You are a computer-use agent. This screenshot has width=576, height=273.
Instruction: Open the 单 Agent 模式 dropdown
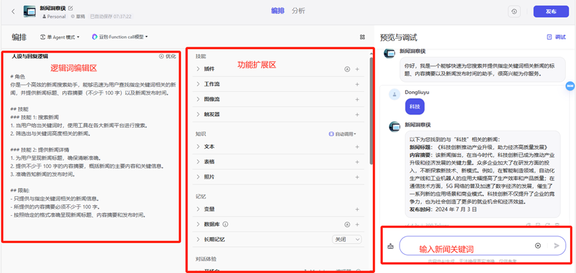tap(60, 37)
